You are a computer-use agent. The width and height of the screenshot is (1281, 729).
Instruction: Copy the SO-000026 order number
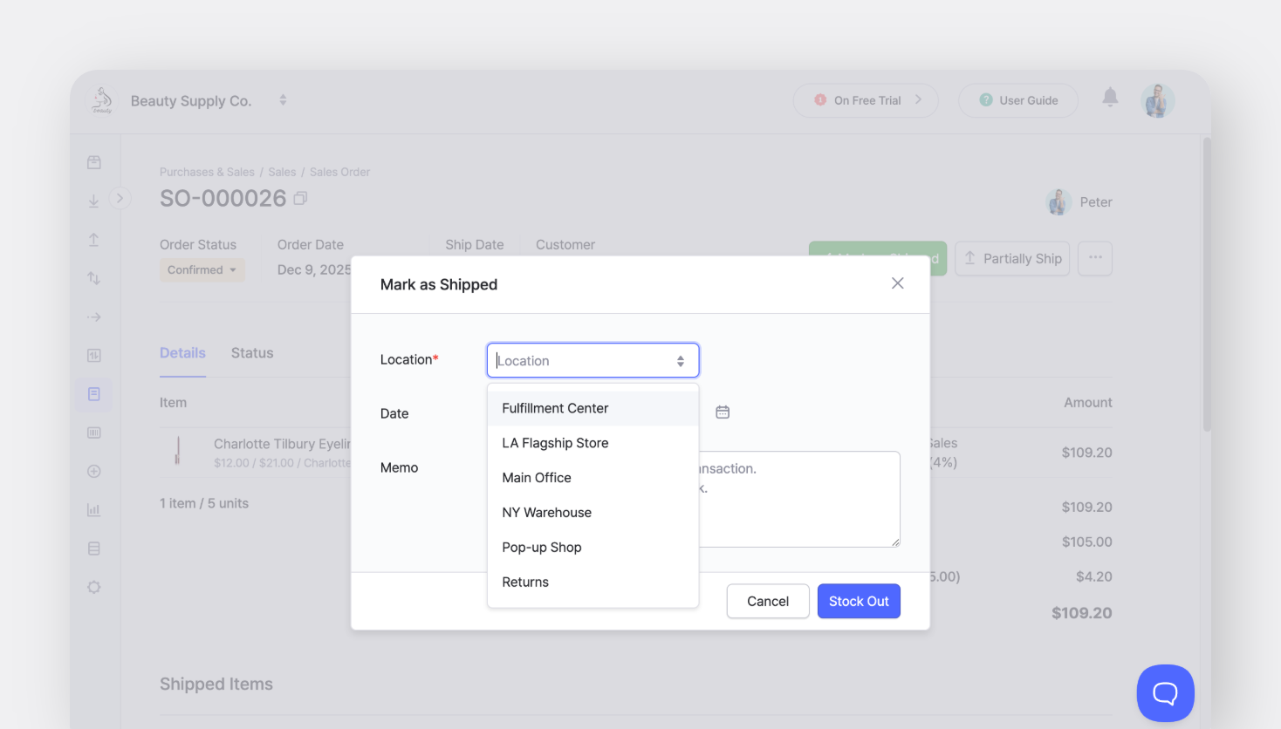[300, 199]
